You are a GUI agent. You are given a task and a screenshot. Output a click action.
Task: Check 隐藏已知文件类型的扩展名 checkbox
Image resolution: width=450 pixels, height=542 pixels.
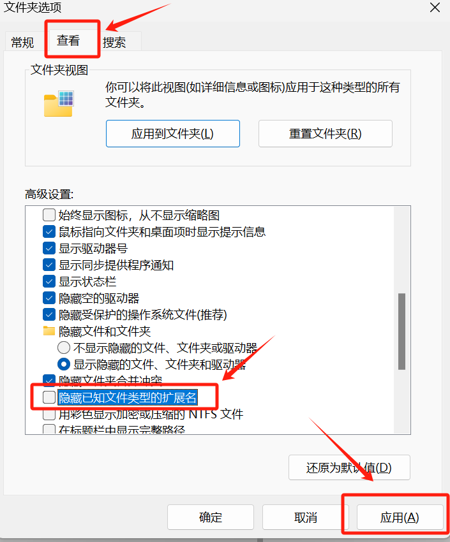(49, 397)
